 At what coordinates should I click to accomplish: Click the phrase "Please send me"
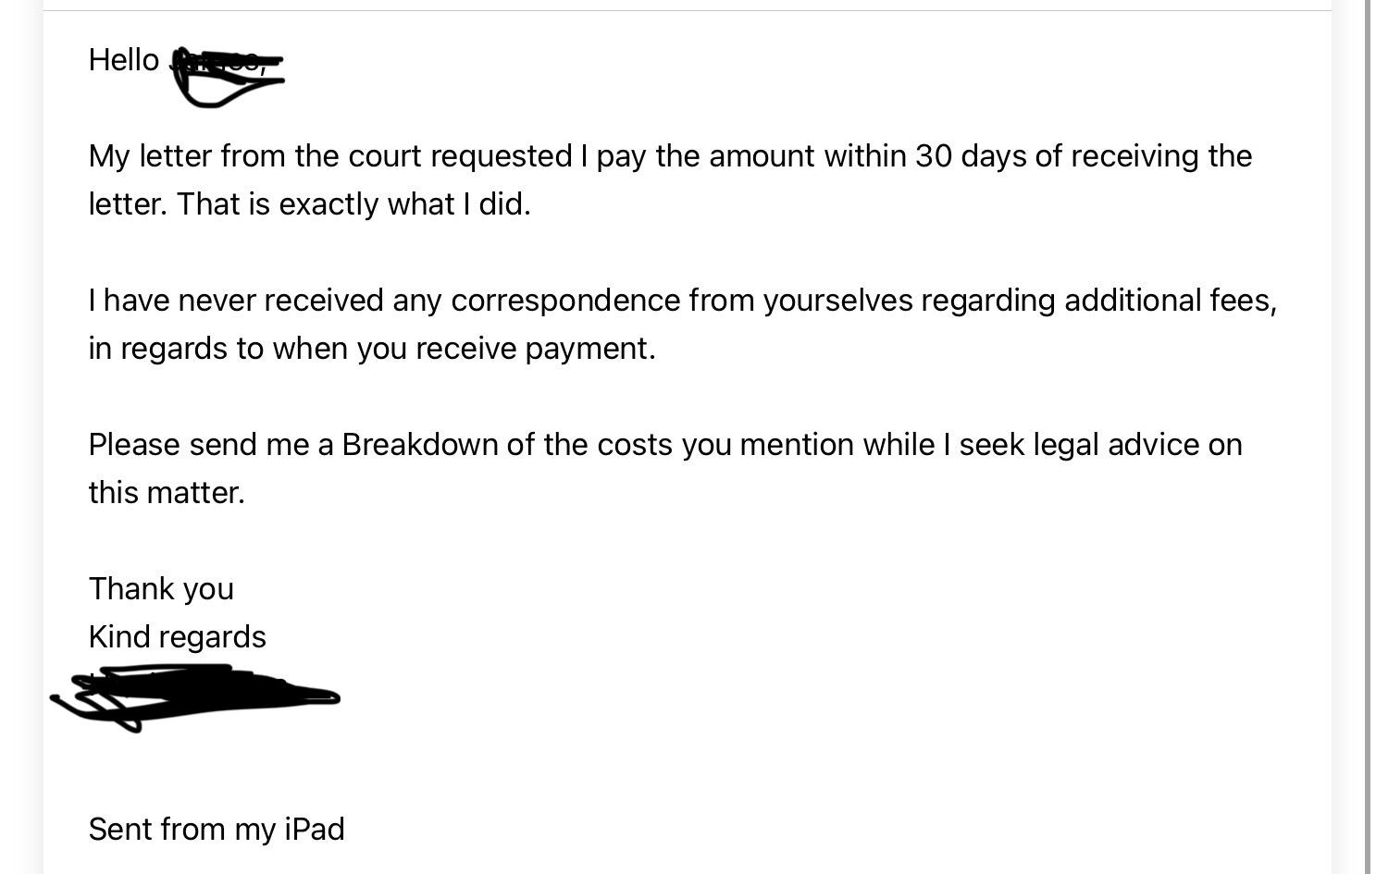[199, 445]
